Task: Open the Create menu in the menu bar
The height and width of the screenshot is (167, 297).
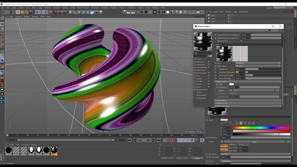Action: (x=14, y=8)
